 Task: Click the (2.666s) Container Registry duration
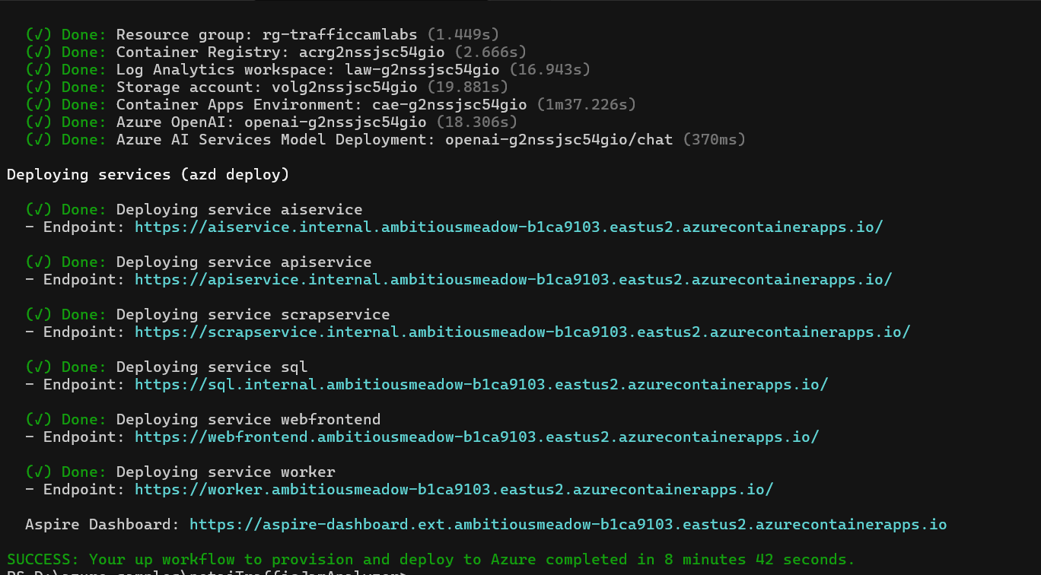[x=491, y=52]
